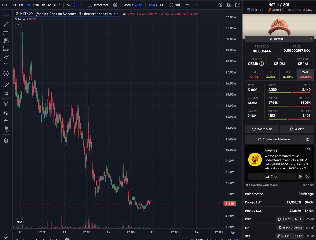This screenshot has height=240, width=316.
Task: Collapse the indicator legend chevron
Action: coord(18,25)
